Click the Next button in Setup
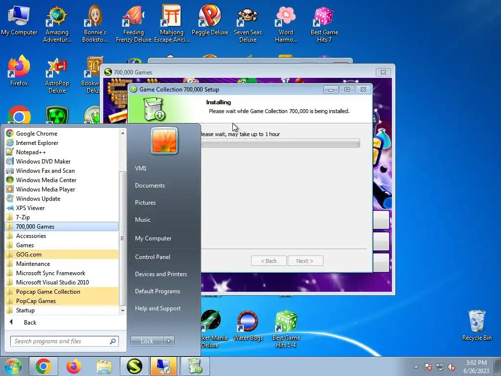 pos(305,261)
